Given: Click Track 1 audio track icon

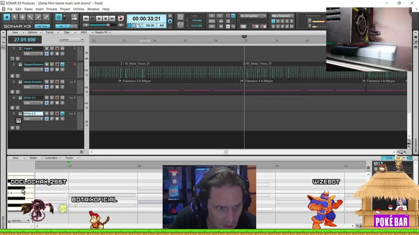Looking at the screenshot, I should (20, 48).
